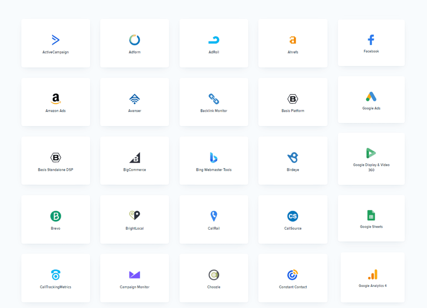Open the BigCommerce triangle logo
Image resolution: width=427 pixels, height=308 pixels.
pos(135,157)
